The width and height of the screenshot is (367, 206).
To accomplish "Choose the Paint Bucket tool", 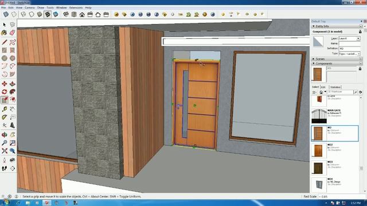I will tap(4, 33).
